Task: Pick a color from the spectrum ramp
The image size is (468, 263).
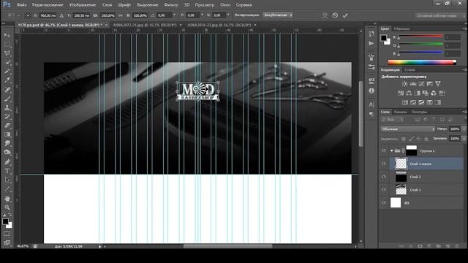Action: [x=422, y=62]
